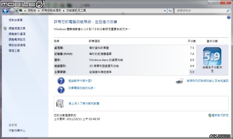Image resolution: width=233 pixels, height=139 pixels.
Task: Open 檢視和列印詳細效能以及系統資訊 link
Action: [208, 81]
